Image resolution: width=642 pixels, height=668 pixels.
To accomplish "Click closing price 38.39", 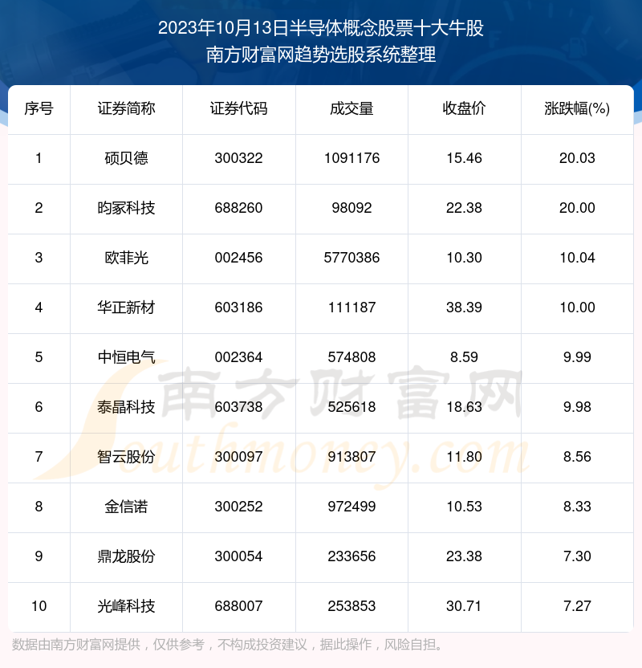I will point(464,308).
